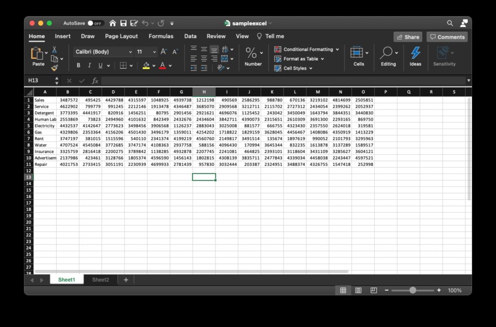
Task: Open the Data ribbon tab
Action: coord(190,36)
